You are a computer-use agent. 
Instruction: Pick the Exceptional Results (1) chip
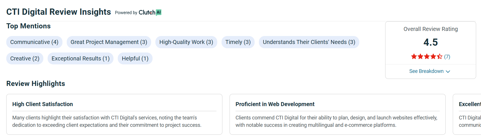tap(81, 58)
